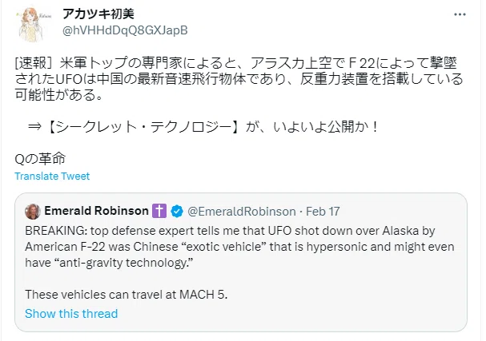Open @EmeraldRobinson handle
Image resolution: width=486 pixels, height=341 pixels.
coord(242,212)
